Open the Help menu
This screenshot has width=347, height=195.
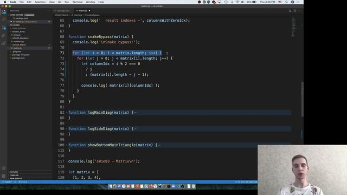coord(101,2)
